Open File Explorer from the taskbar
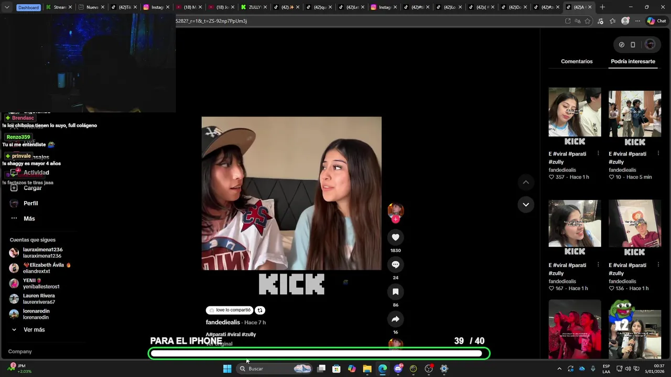Viewport: 671px width, 377px height. (367, 369)
